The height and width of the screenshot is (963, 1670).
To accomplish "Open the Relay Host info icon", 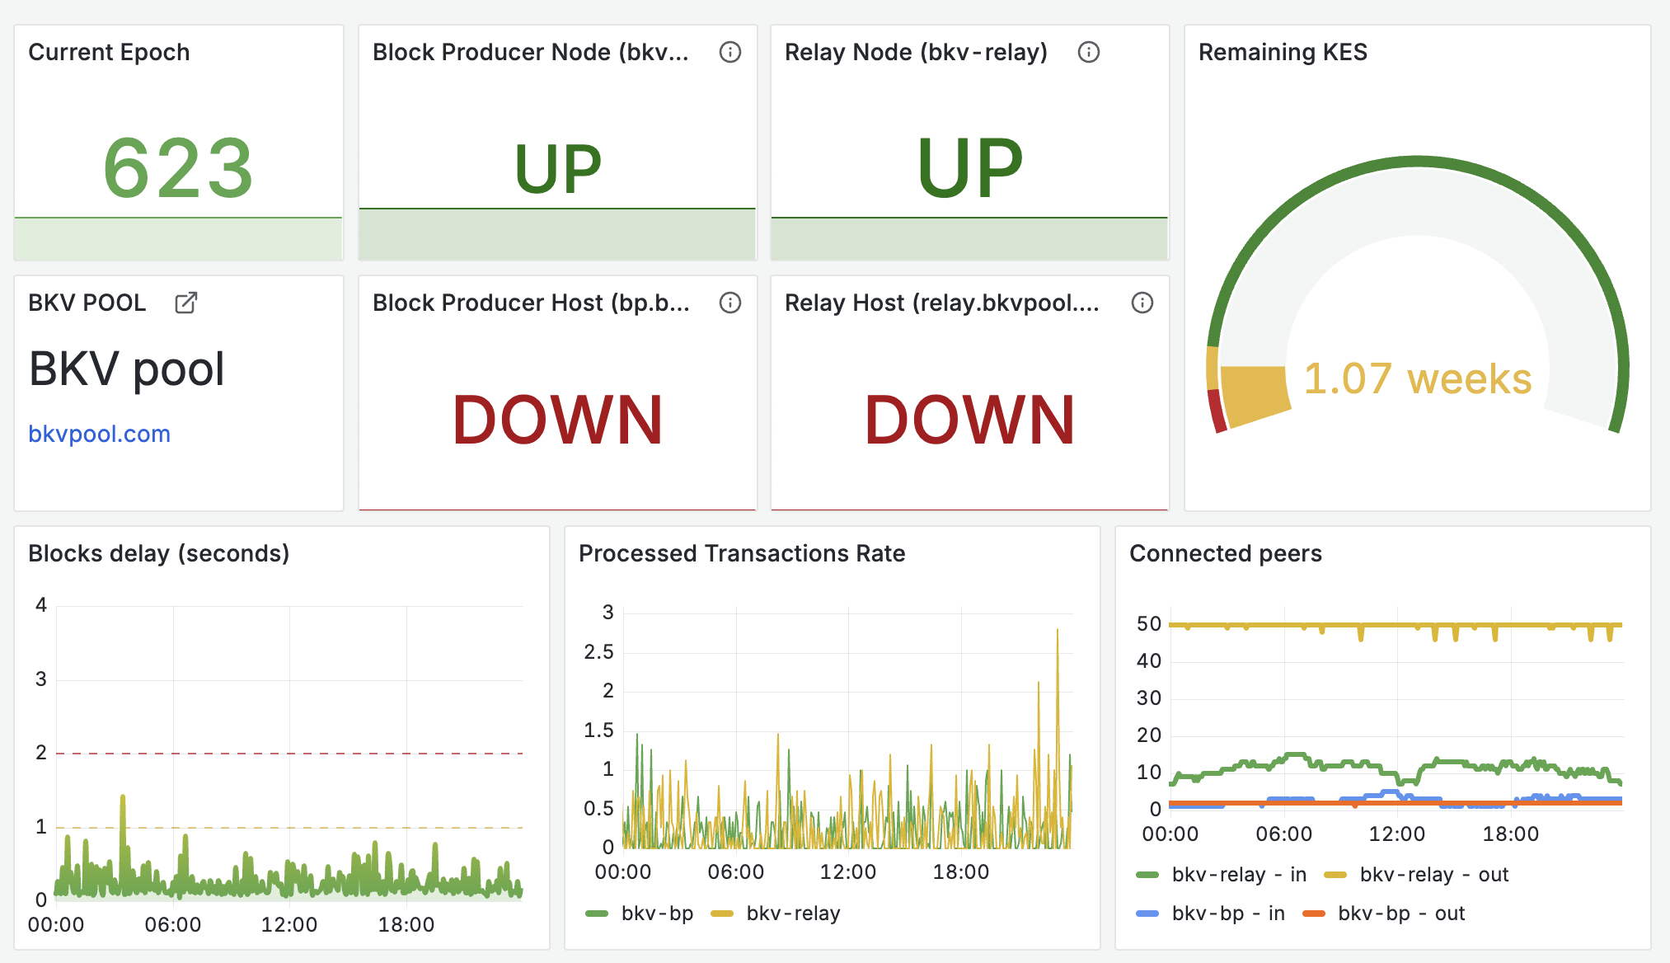I will point(1142,303).
